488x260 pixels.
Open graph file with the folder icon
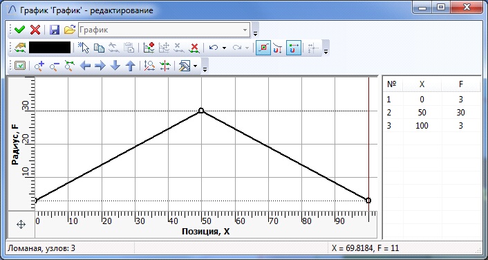tap(70, 30)
